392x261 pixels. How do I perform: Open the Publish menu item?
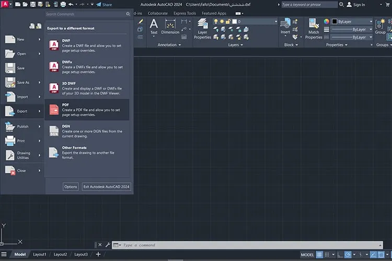pyautogui.click(x=22, y=126)
